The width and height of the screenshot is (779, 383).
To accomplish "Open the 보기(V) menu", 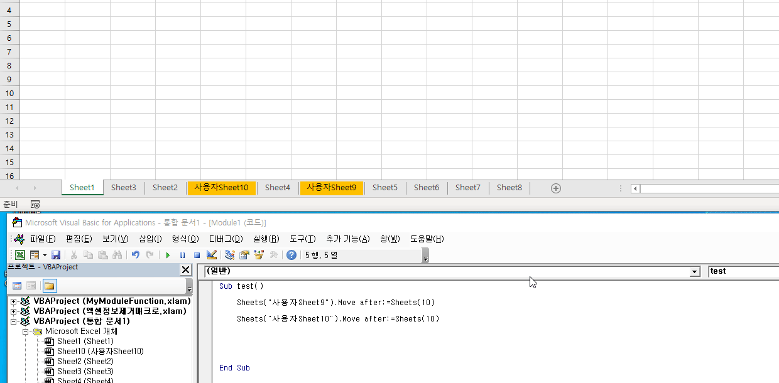I will coord(116,239).
